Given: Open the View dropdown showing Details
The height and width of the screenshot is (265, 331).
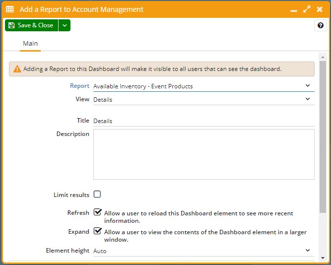Looking at the screenshot, I should pos(203,99).
